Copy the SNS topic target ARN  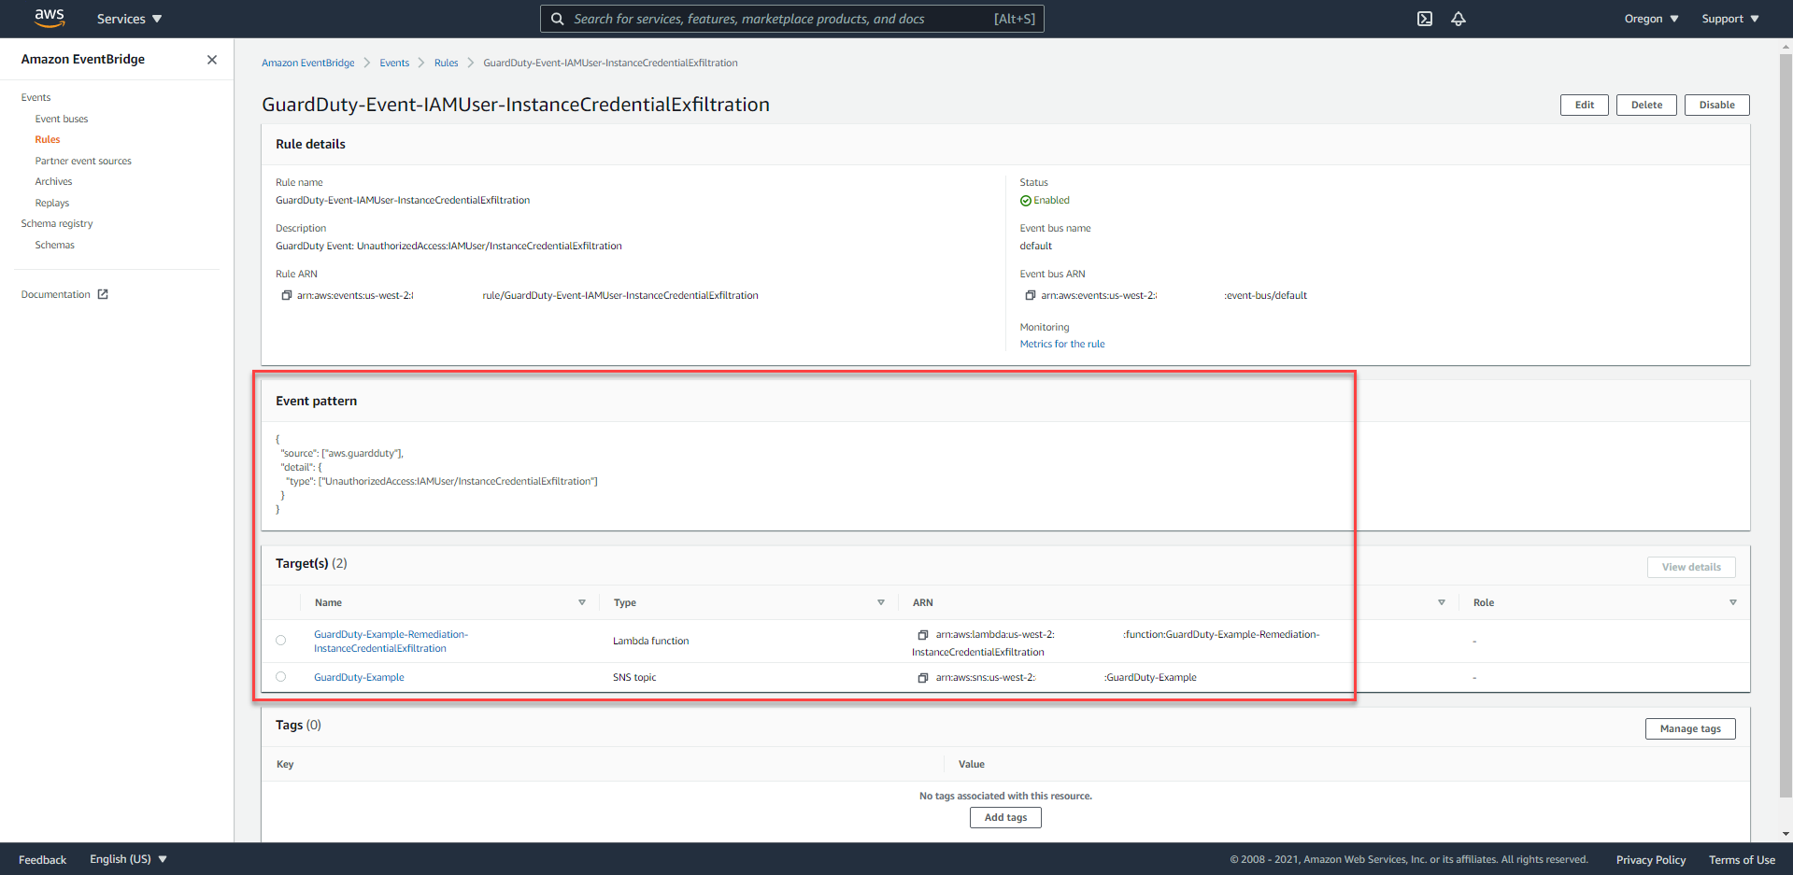click(923, 678)
